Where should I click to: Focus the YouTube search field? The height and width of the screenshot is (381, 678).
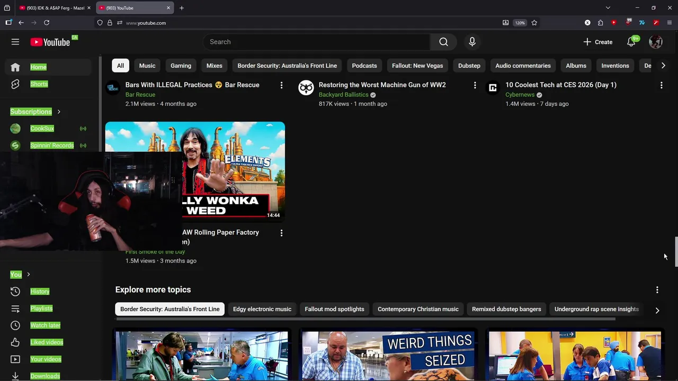pyautogui.click(x=317, y=42)
